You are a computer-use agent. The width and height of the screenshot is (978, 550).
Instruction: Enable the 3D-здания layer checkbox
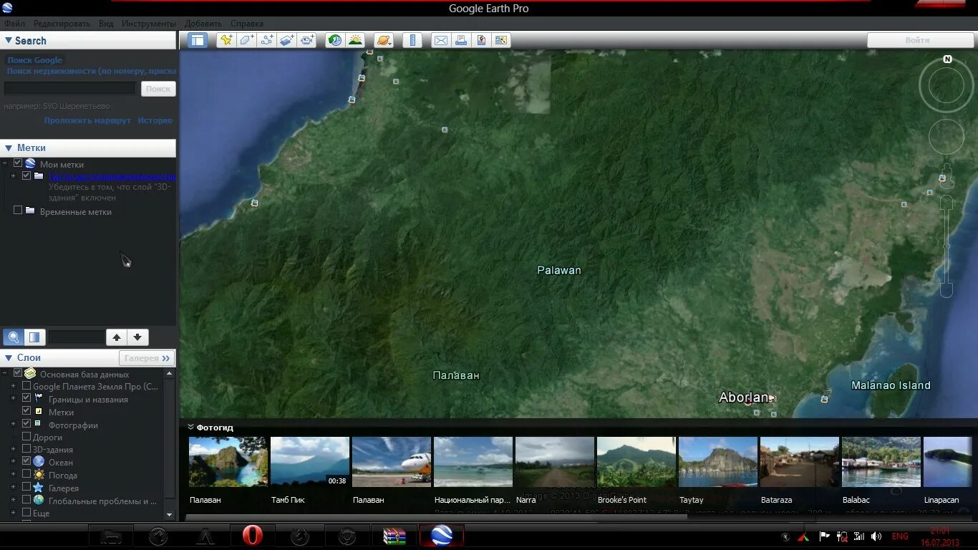26,449
